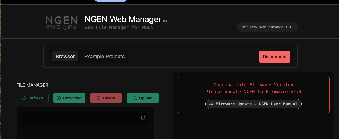This screenshot has height=139, width=339.
Task: Click the chain link icon beside Firmware Update
Action: [211, 104]
